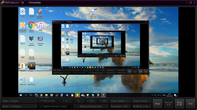Click the Recycle Bin desktop icon in the preview
This screenshot has height=110, width=197.
[23, 81]
